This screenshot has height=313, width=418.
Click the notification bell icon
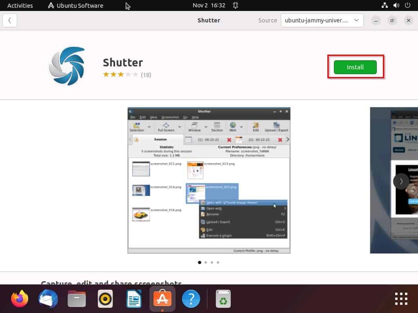click(236, 5)
